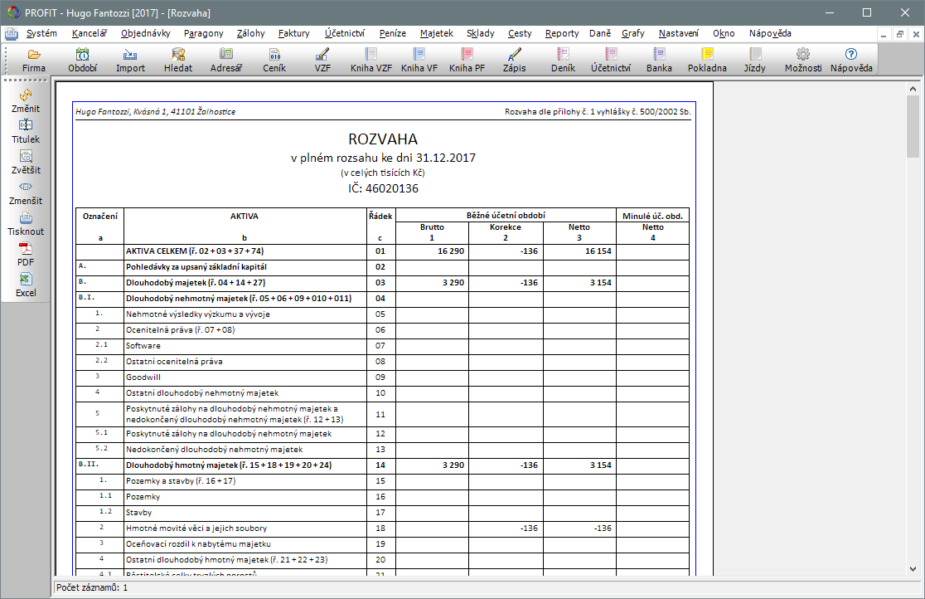Click the 16 290 Brutto value
This screenshot has height=599, width=925.
(x=451, y=251)
